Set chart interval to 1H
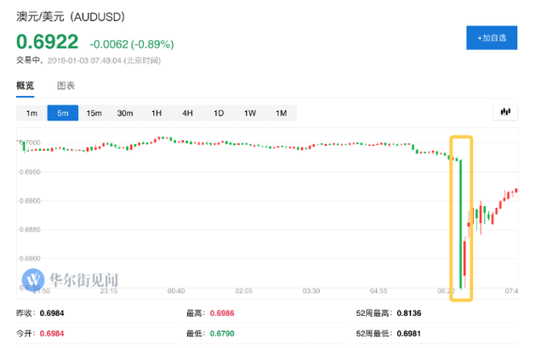Screen dimensions: 536x348 (157, 113)
